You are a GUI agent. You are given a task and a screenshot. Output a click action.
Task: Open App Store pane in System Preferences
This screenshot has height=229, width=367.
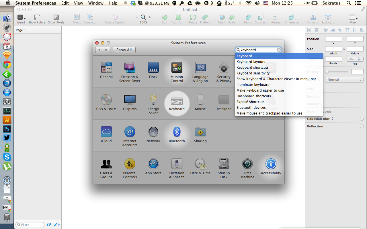pos(153,167)
